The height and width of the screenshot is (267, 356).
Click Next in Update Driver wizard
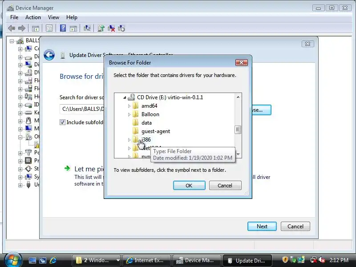coord(262,227)
